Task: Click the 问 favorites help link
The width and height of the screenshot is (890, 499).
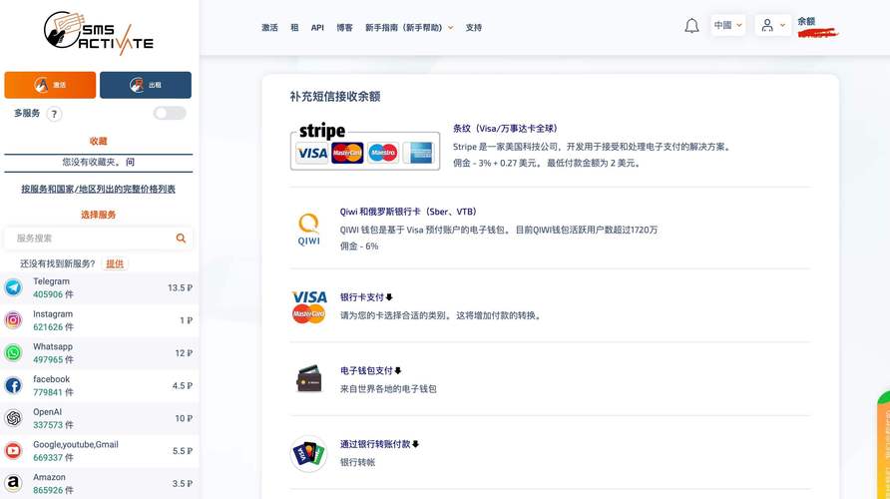Action: pyautogui.click(x=130, y=162)
